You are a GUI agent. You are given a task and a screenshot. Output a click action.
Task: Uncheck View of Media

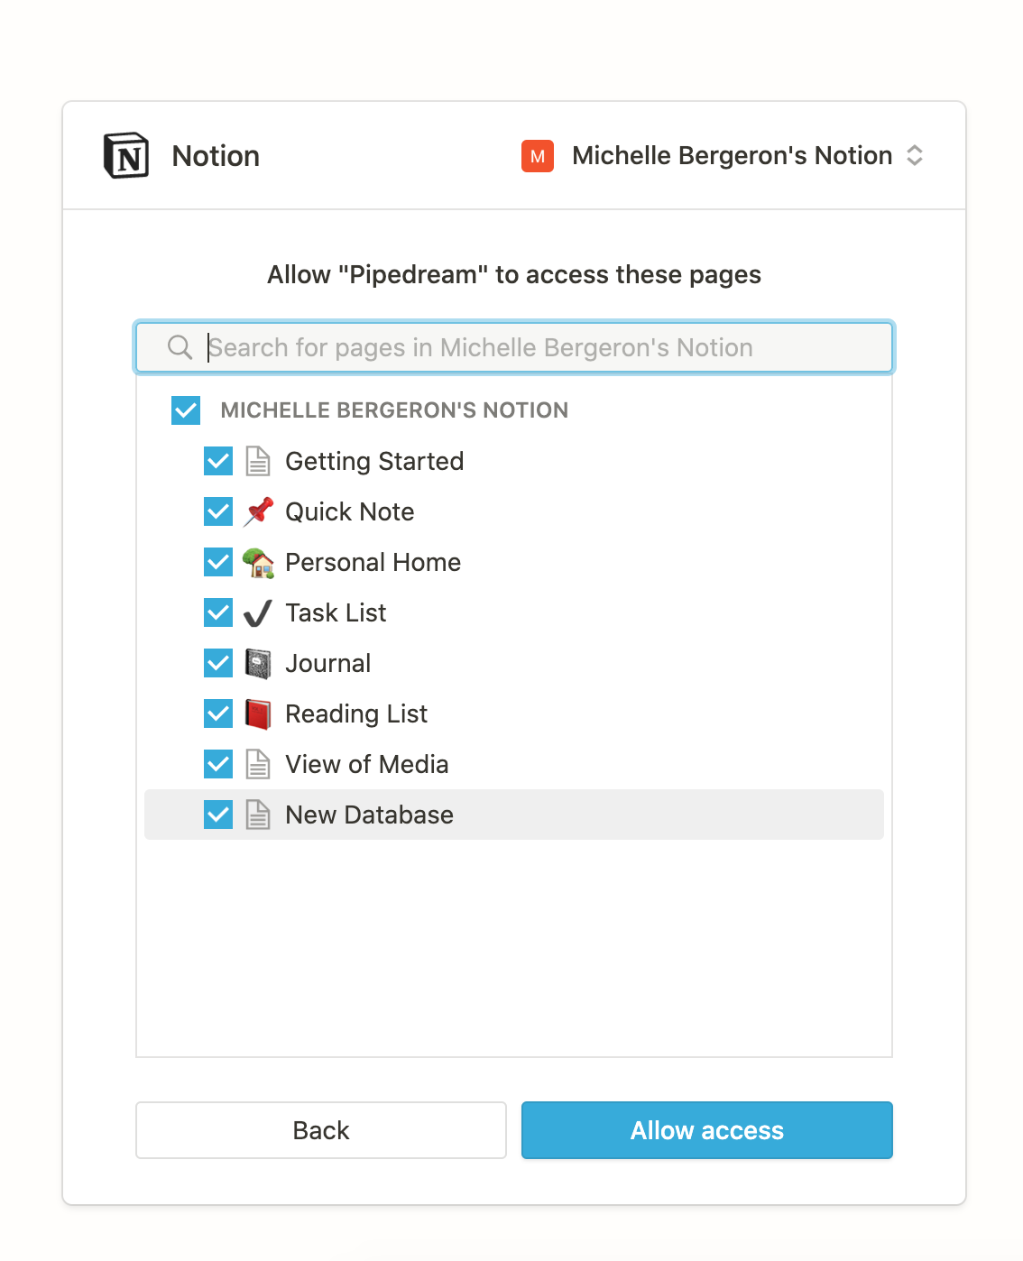tap(217, 764)
